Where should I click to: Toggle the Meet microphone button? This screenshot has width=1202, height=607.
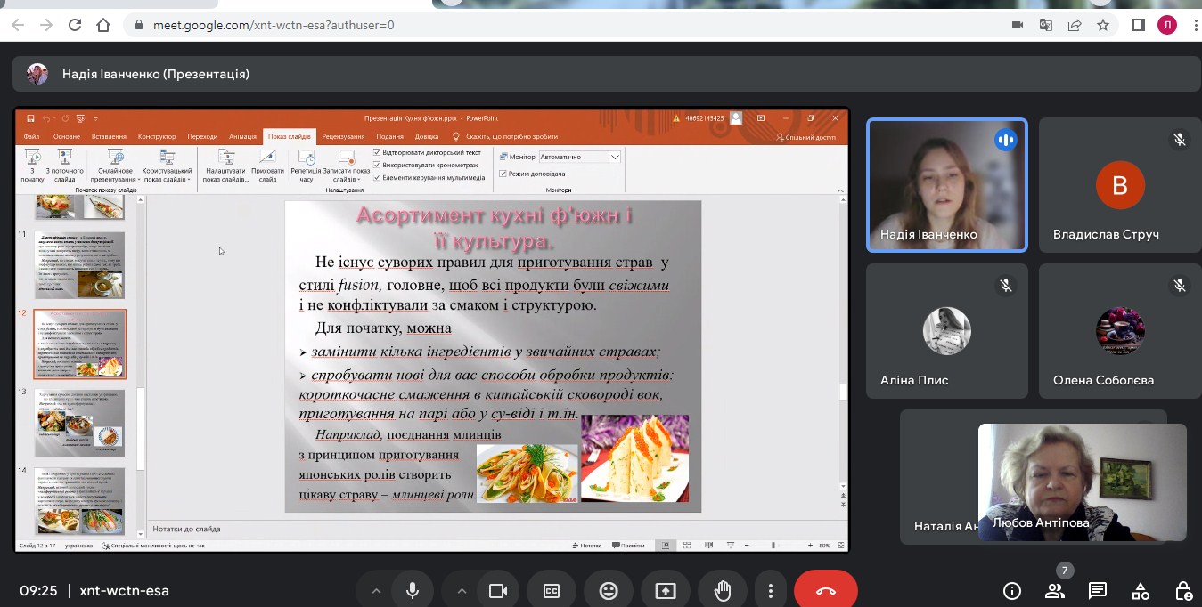(x=413, y=591)
